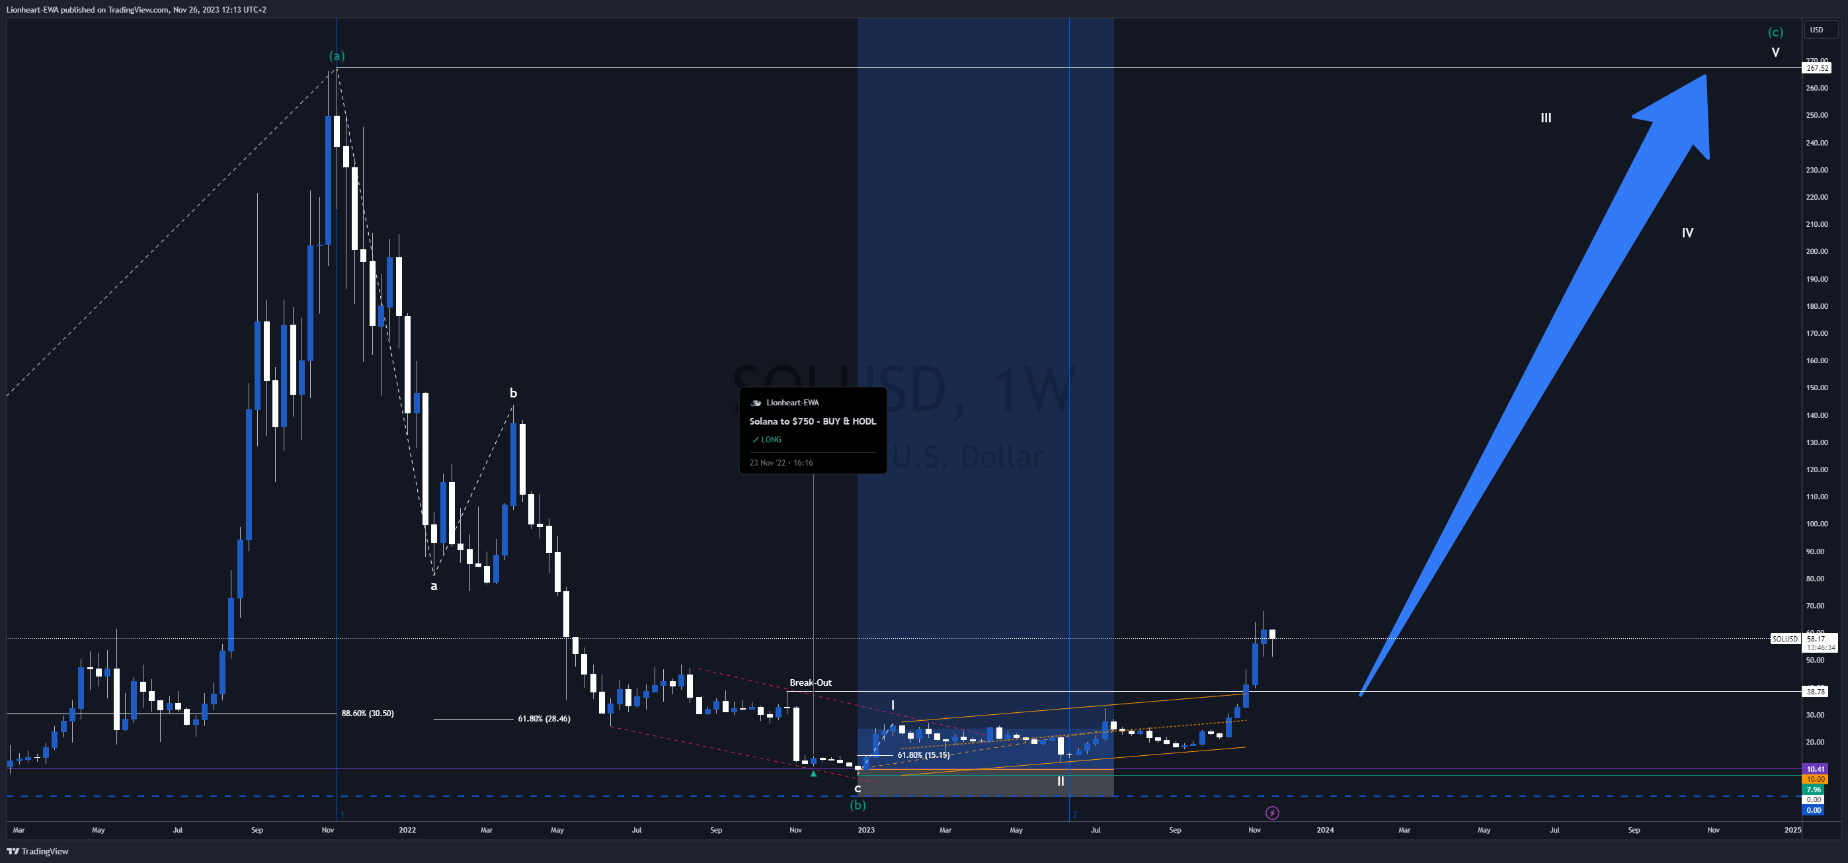Click the 267.52 price level label

pos(1817,68)
